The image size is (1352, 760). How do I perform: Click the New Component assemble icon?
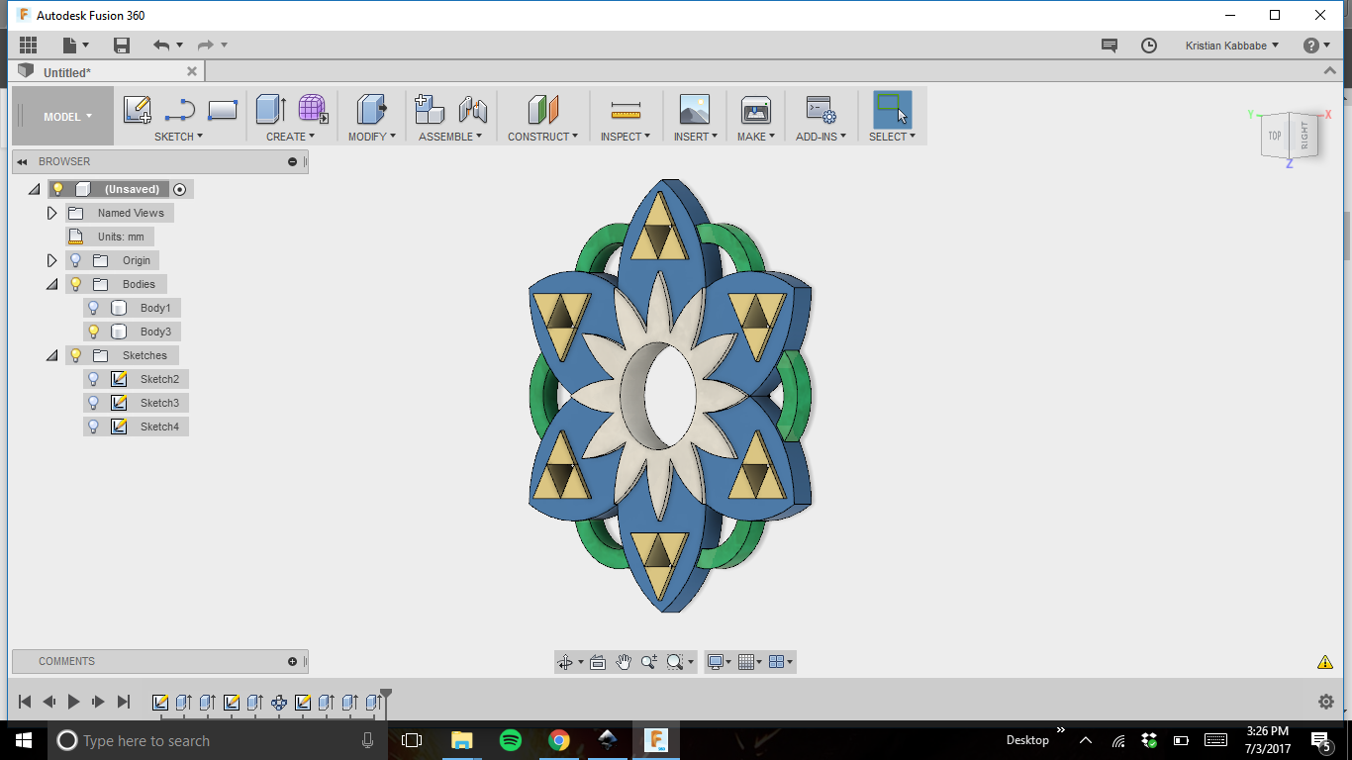(x=430, y=109)
